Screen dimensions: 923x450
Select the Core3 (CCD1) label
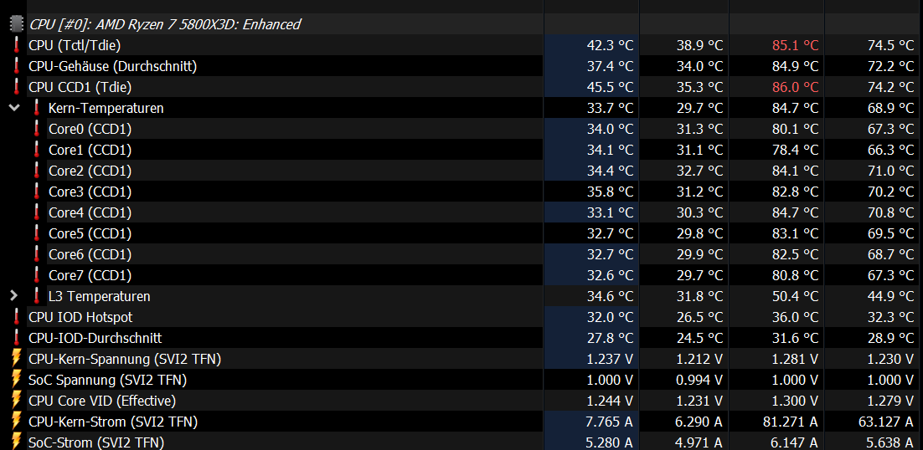tap(90, 192)
